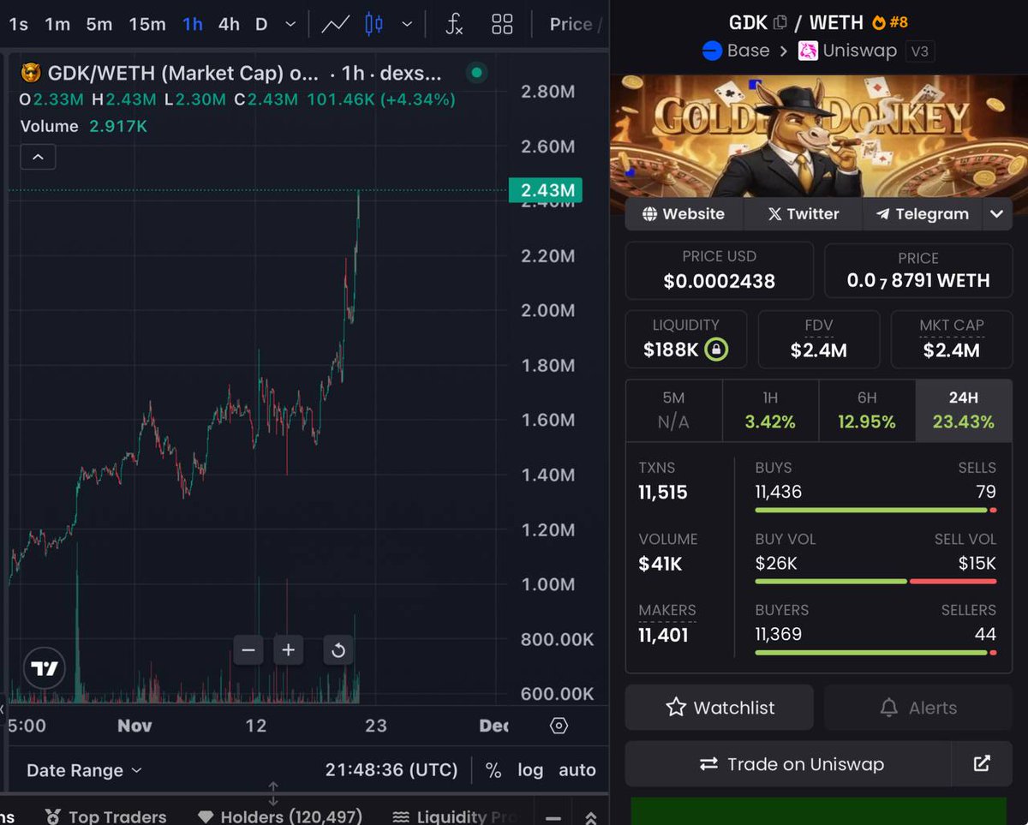Select the 6H 12.95% stats tab
Image resolution: width=1028 pixels, height=825 pixels.
click(867, 410)
